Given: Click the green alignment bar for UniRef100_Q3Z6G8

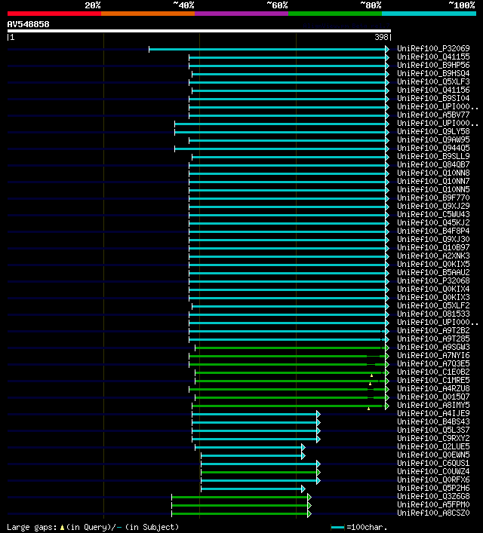Looking at the screenshot, I should (x=240, y=497).
